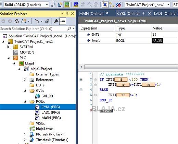Toggle the pin on CYKL [Online] tab
This screenshot has height=144, width=178.
pyautogui.click(x=144, y=13)
